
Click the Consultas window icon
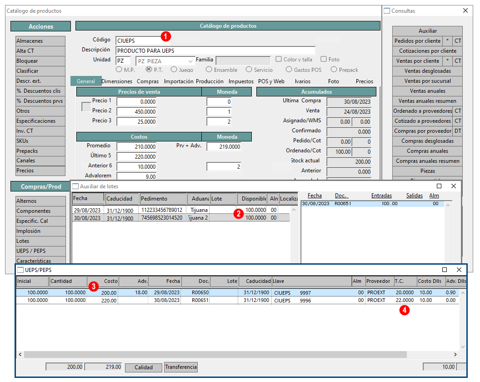point(387,11)
